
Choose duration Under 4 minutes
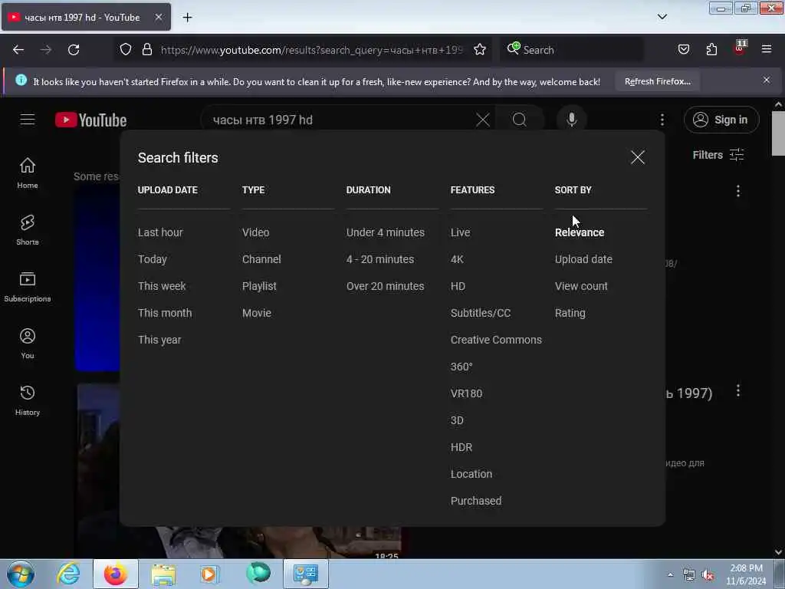[385, 232]
